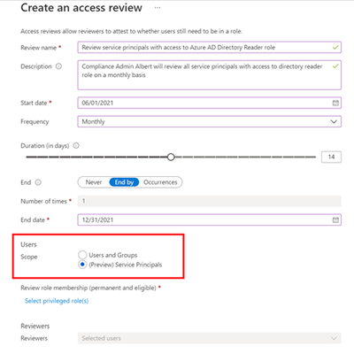This screenshot has width=354, height=354.
Task: Open the End date calendar picker
Action: pyautogui.click(x=335, y=219)
